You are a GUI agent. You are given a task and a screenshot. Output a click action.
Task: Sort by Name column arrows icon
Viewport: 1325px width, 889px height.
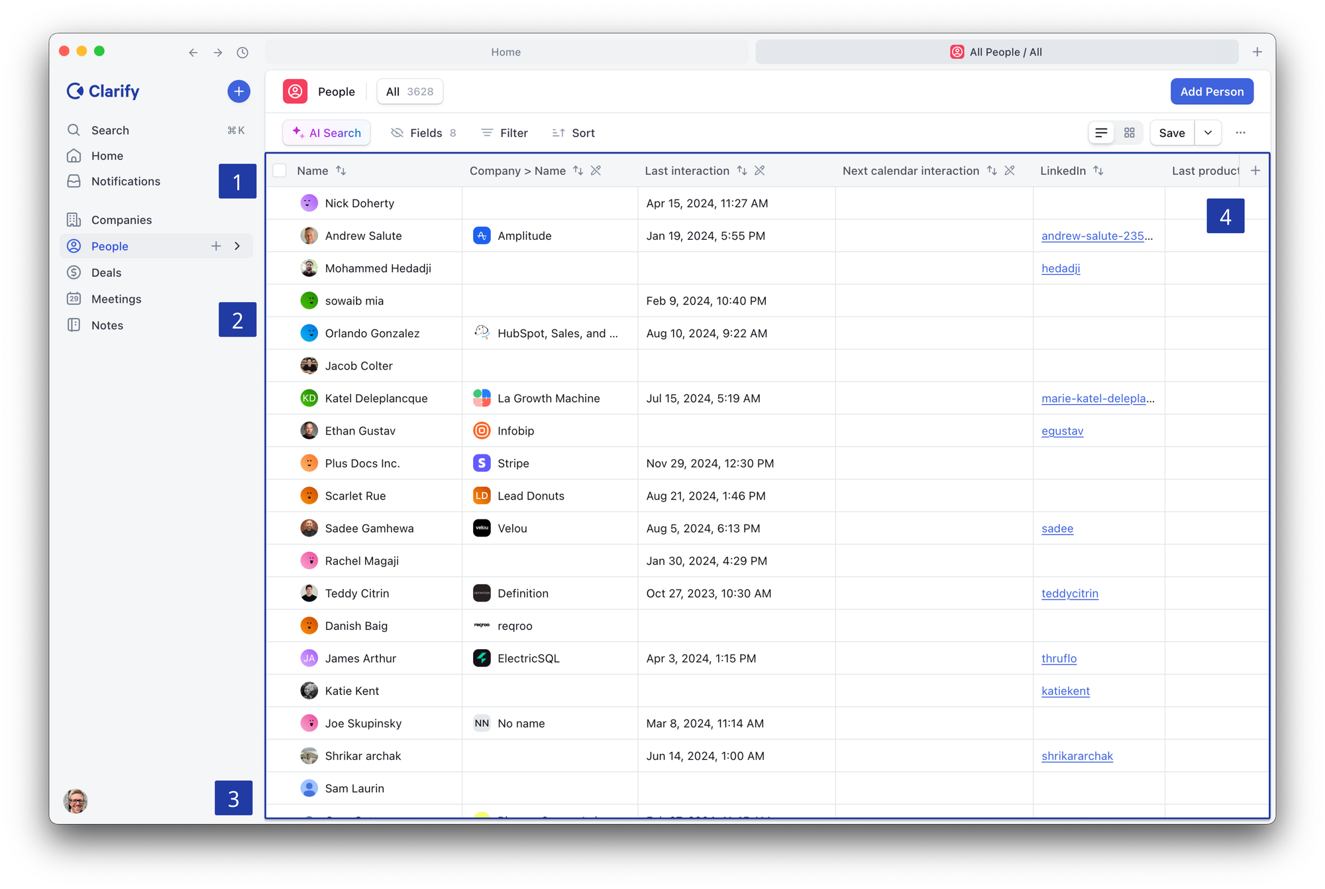[x=341, y=171]
